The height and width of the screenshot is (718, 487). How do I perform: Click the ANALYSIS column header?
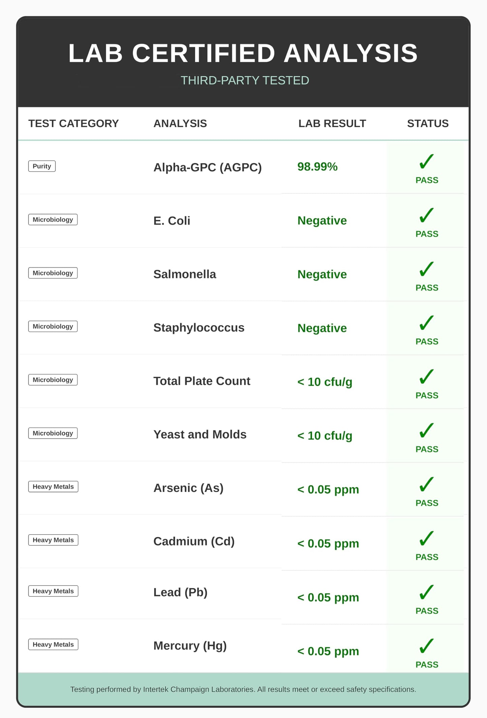(x=180, y=123)
